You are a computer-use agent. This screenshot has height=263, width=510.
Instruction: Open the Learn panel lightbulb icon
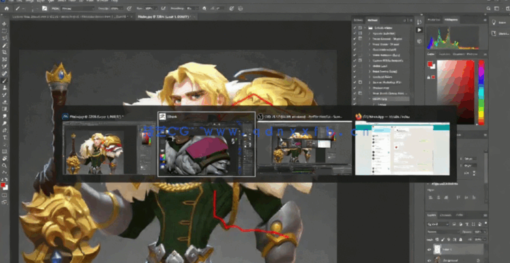(x=494, y=22)
